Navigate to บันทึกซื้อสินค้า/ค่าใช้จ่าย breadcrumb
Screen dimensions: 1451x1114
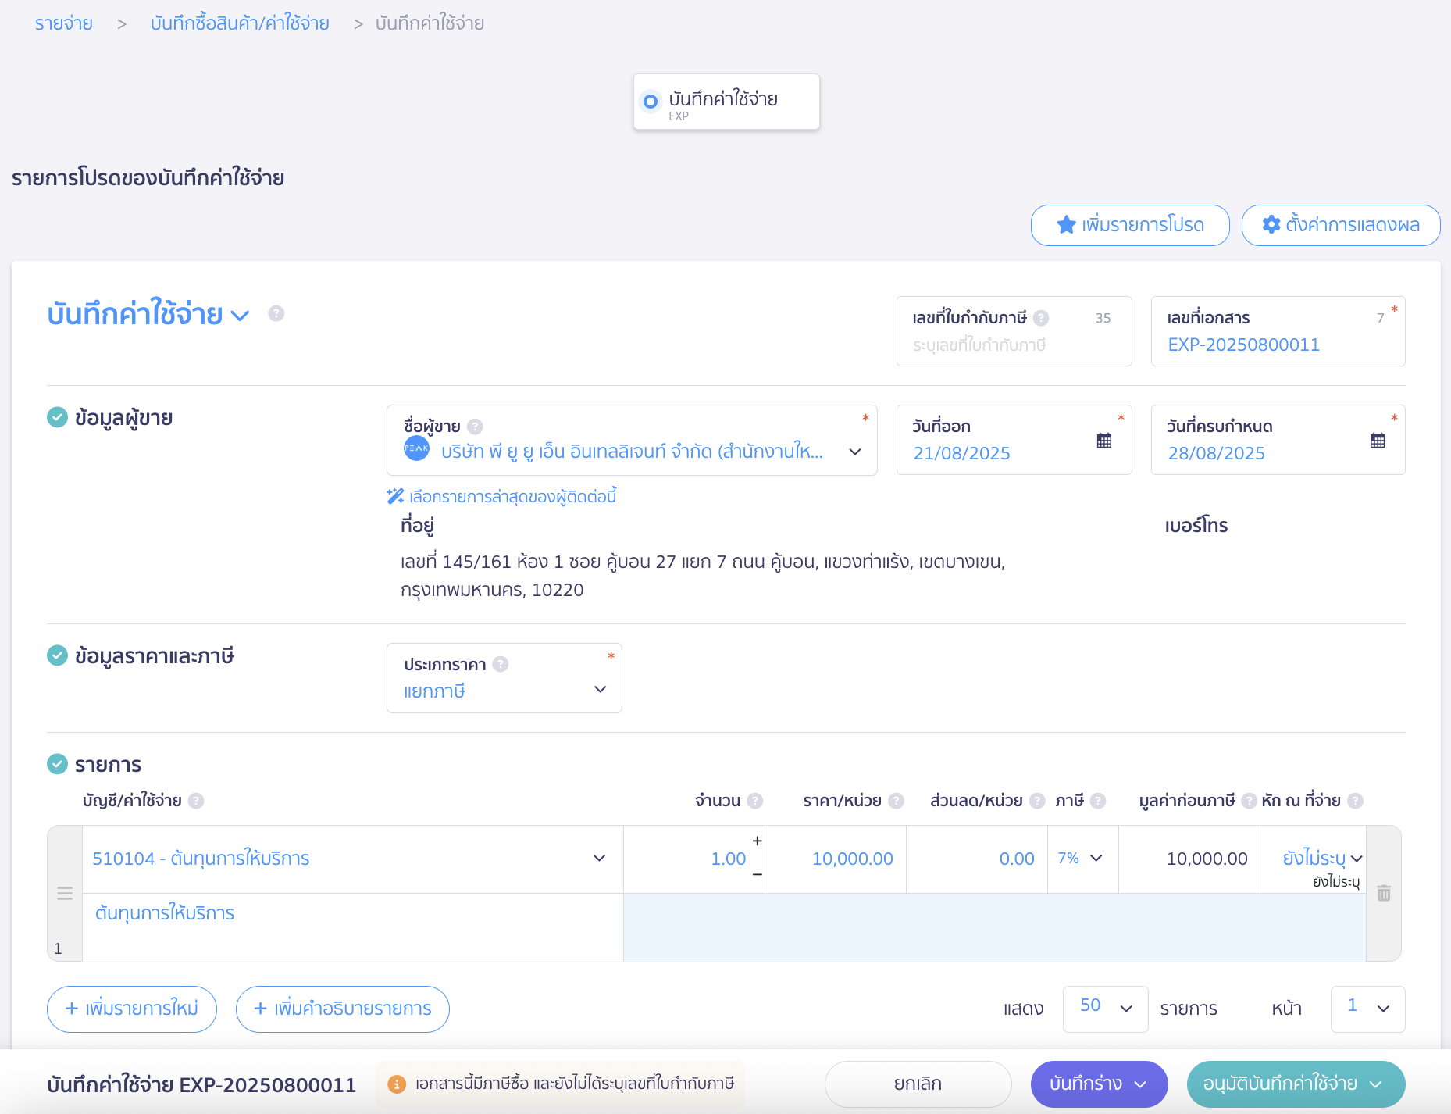[240, 23]
